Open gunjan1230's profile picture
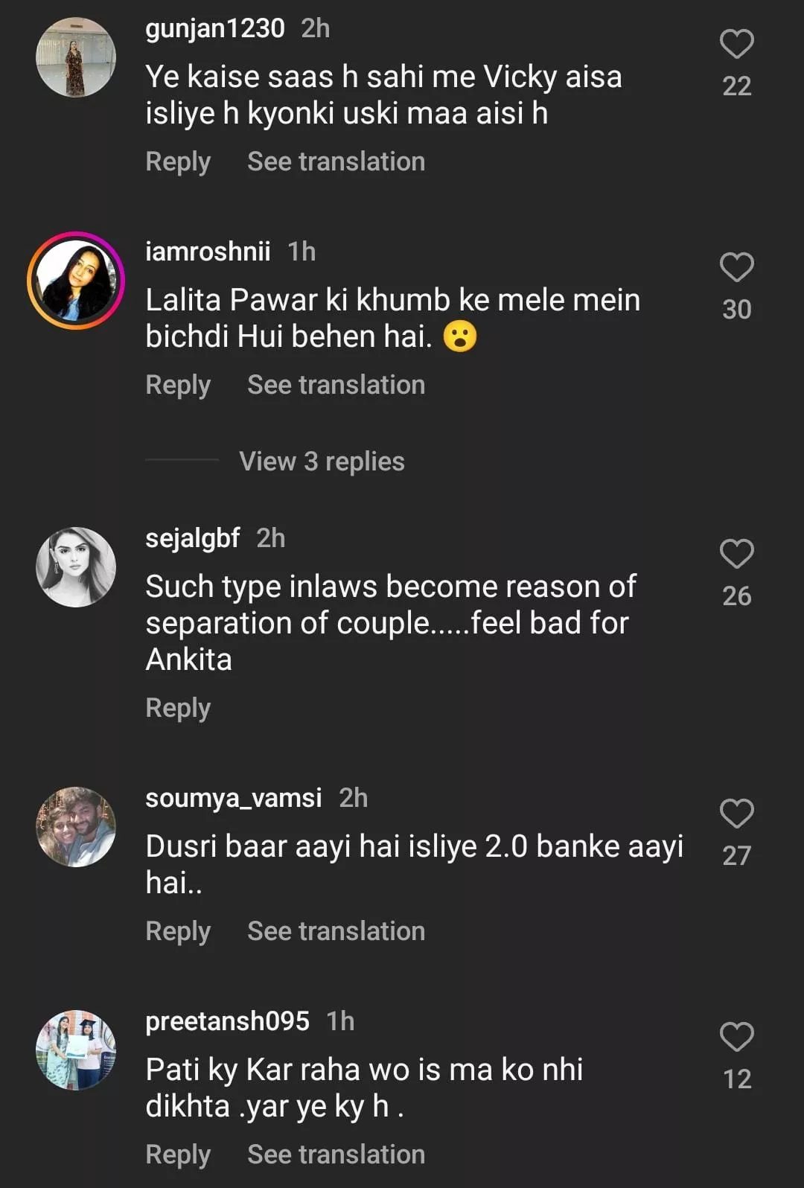The width and height of the screenshot is (804, 1188). [x=76, y=57]
